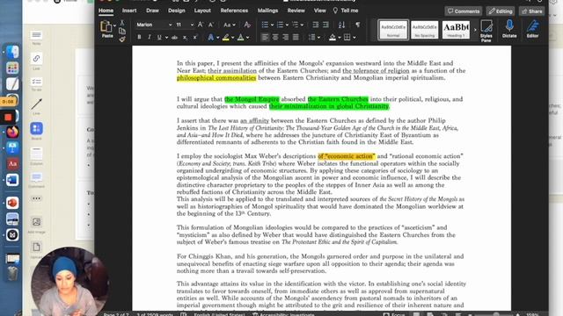Open the font name dropdown
Image resolution: width=563 pixels, height=316 pixels.
[x=170, y=25]
